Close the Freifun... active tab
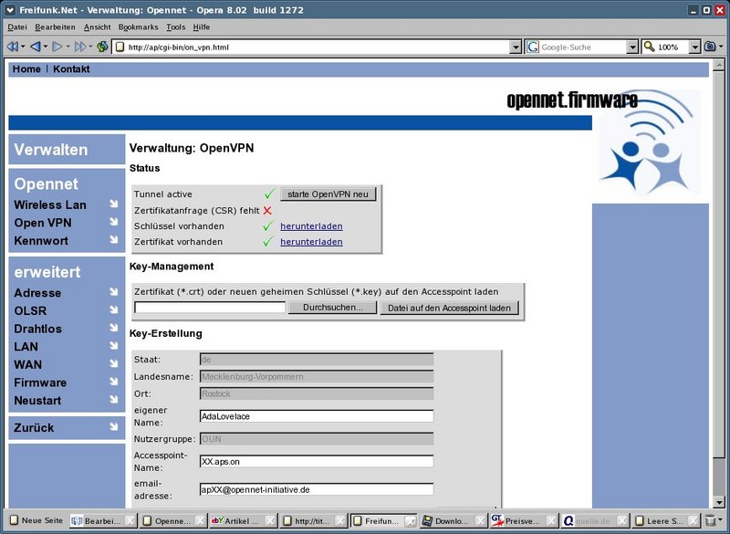This screenshot has width=730, height=534. 411,521
